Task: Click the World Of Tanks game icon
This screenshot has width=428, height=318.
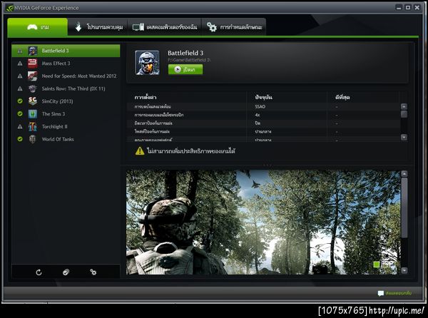Action: (x=33, y=139)
